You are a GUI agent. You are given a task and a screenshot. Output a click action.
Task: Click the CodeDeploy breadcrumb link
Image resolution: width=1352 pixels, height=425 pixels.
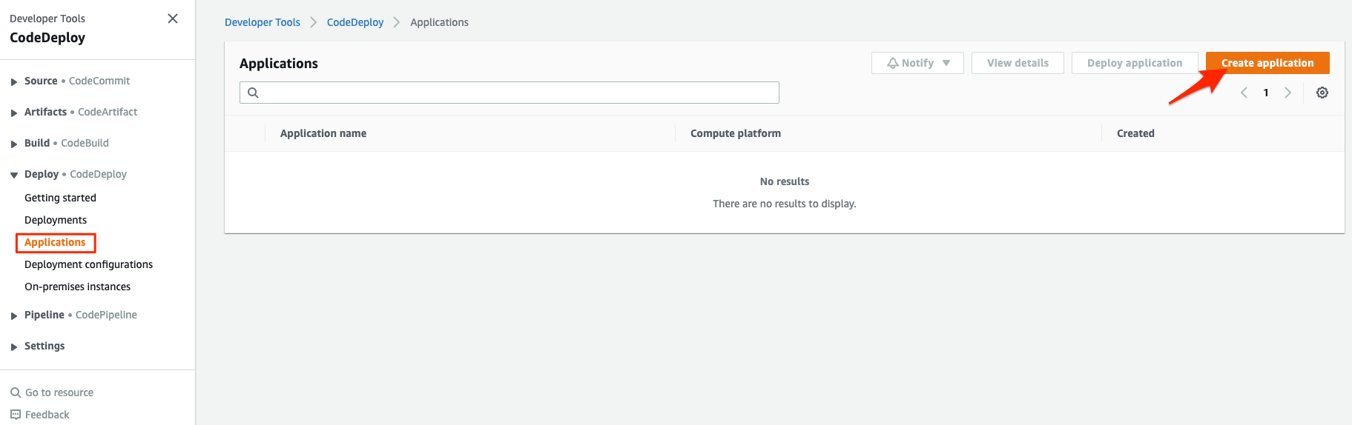click(355, 22)
